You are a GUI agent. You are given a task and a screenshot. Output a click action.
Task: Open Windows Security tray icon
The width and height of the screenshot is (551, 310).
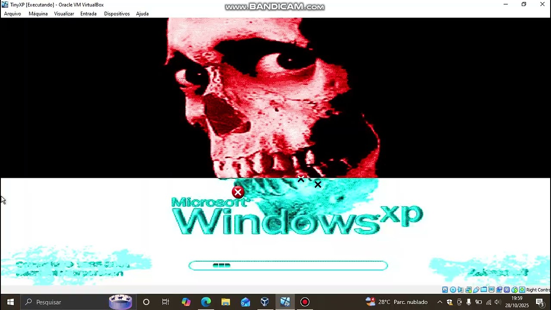449,302
